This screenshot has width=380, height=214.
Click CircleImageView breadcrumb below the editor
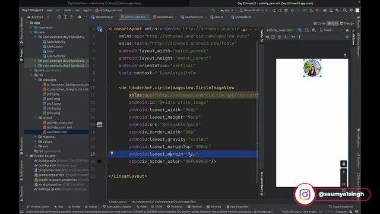tap(164, 202)
